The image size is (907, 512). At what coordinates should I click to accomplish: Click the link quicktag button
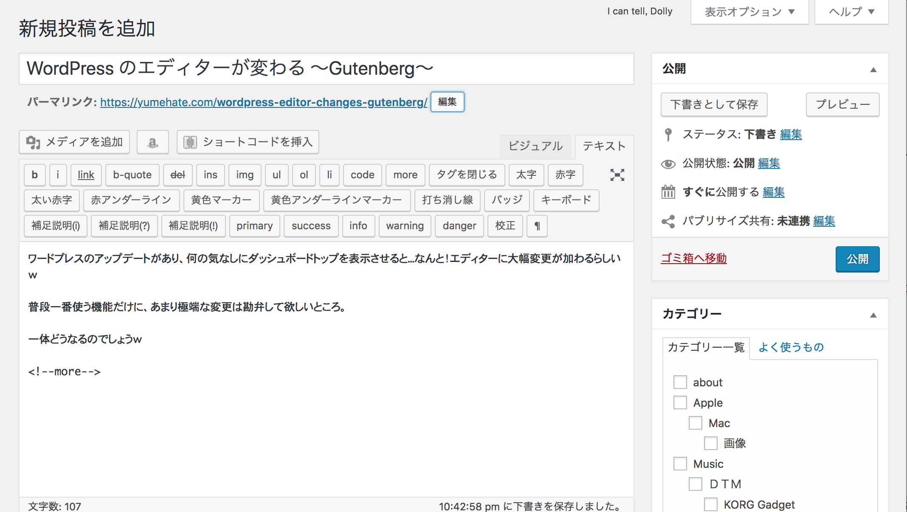pyautogui.click(x=86, y=175)
